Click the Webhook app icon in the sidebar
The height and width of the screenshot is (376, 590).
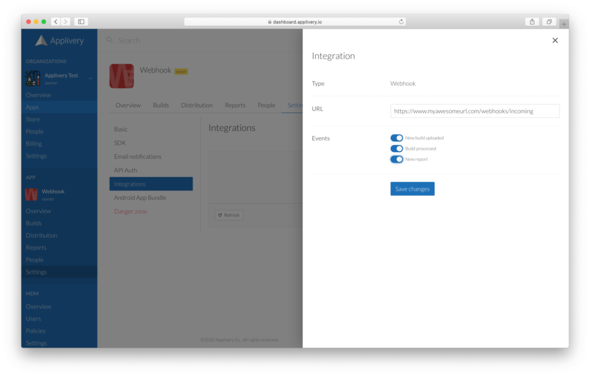coord(31,194)
